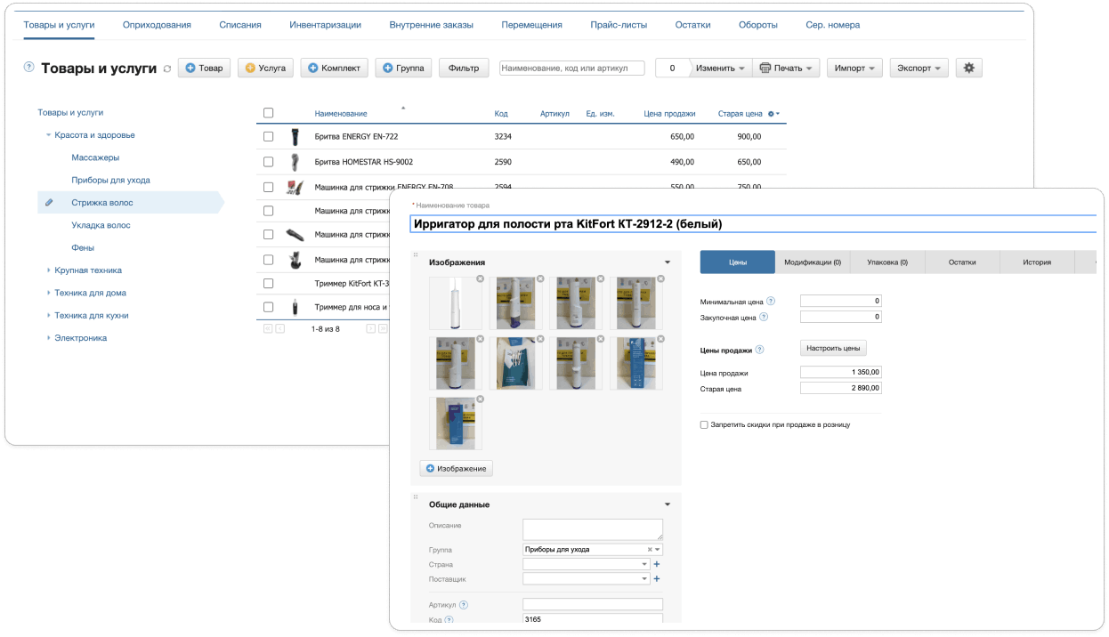
Task: Expand the Техника для кухни tree node
Action: pos(49,316)
